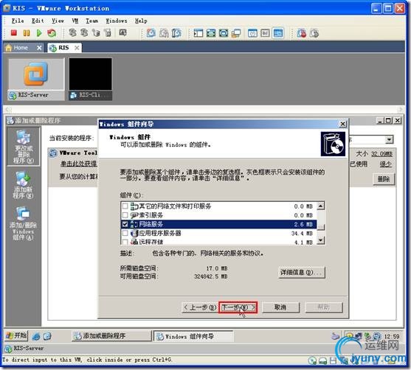
Task: Click the 开始 Start button
Action: tap(16, 335)
